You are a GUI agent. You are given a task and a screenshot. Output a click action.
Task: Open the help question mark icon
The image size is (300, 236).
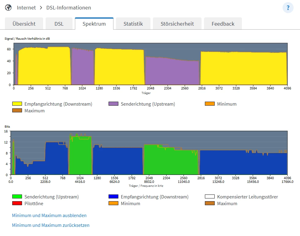tap(288, 8)
